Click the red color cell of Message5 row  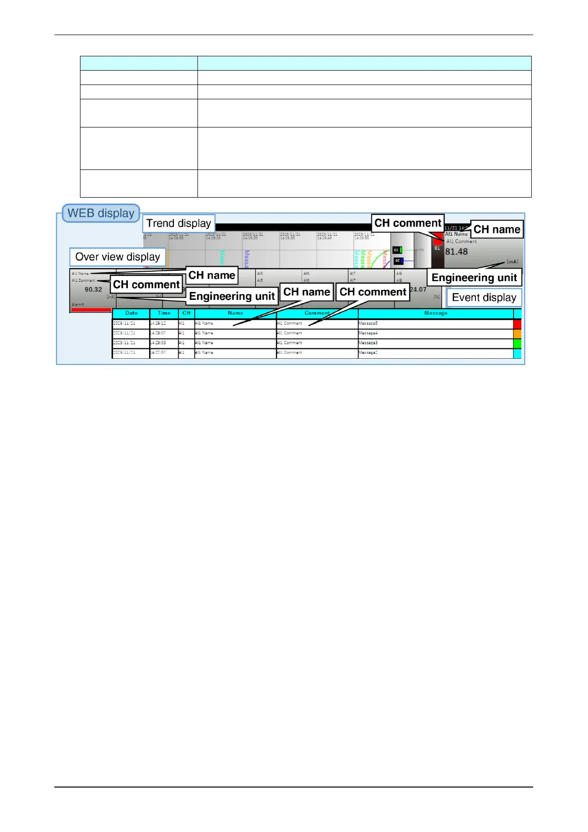(517, 324)
